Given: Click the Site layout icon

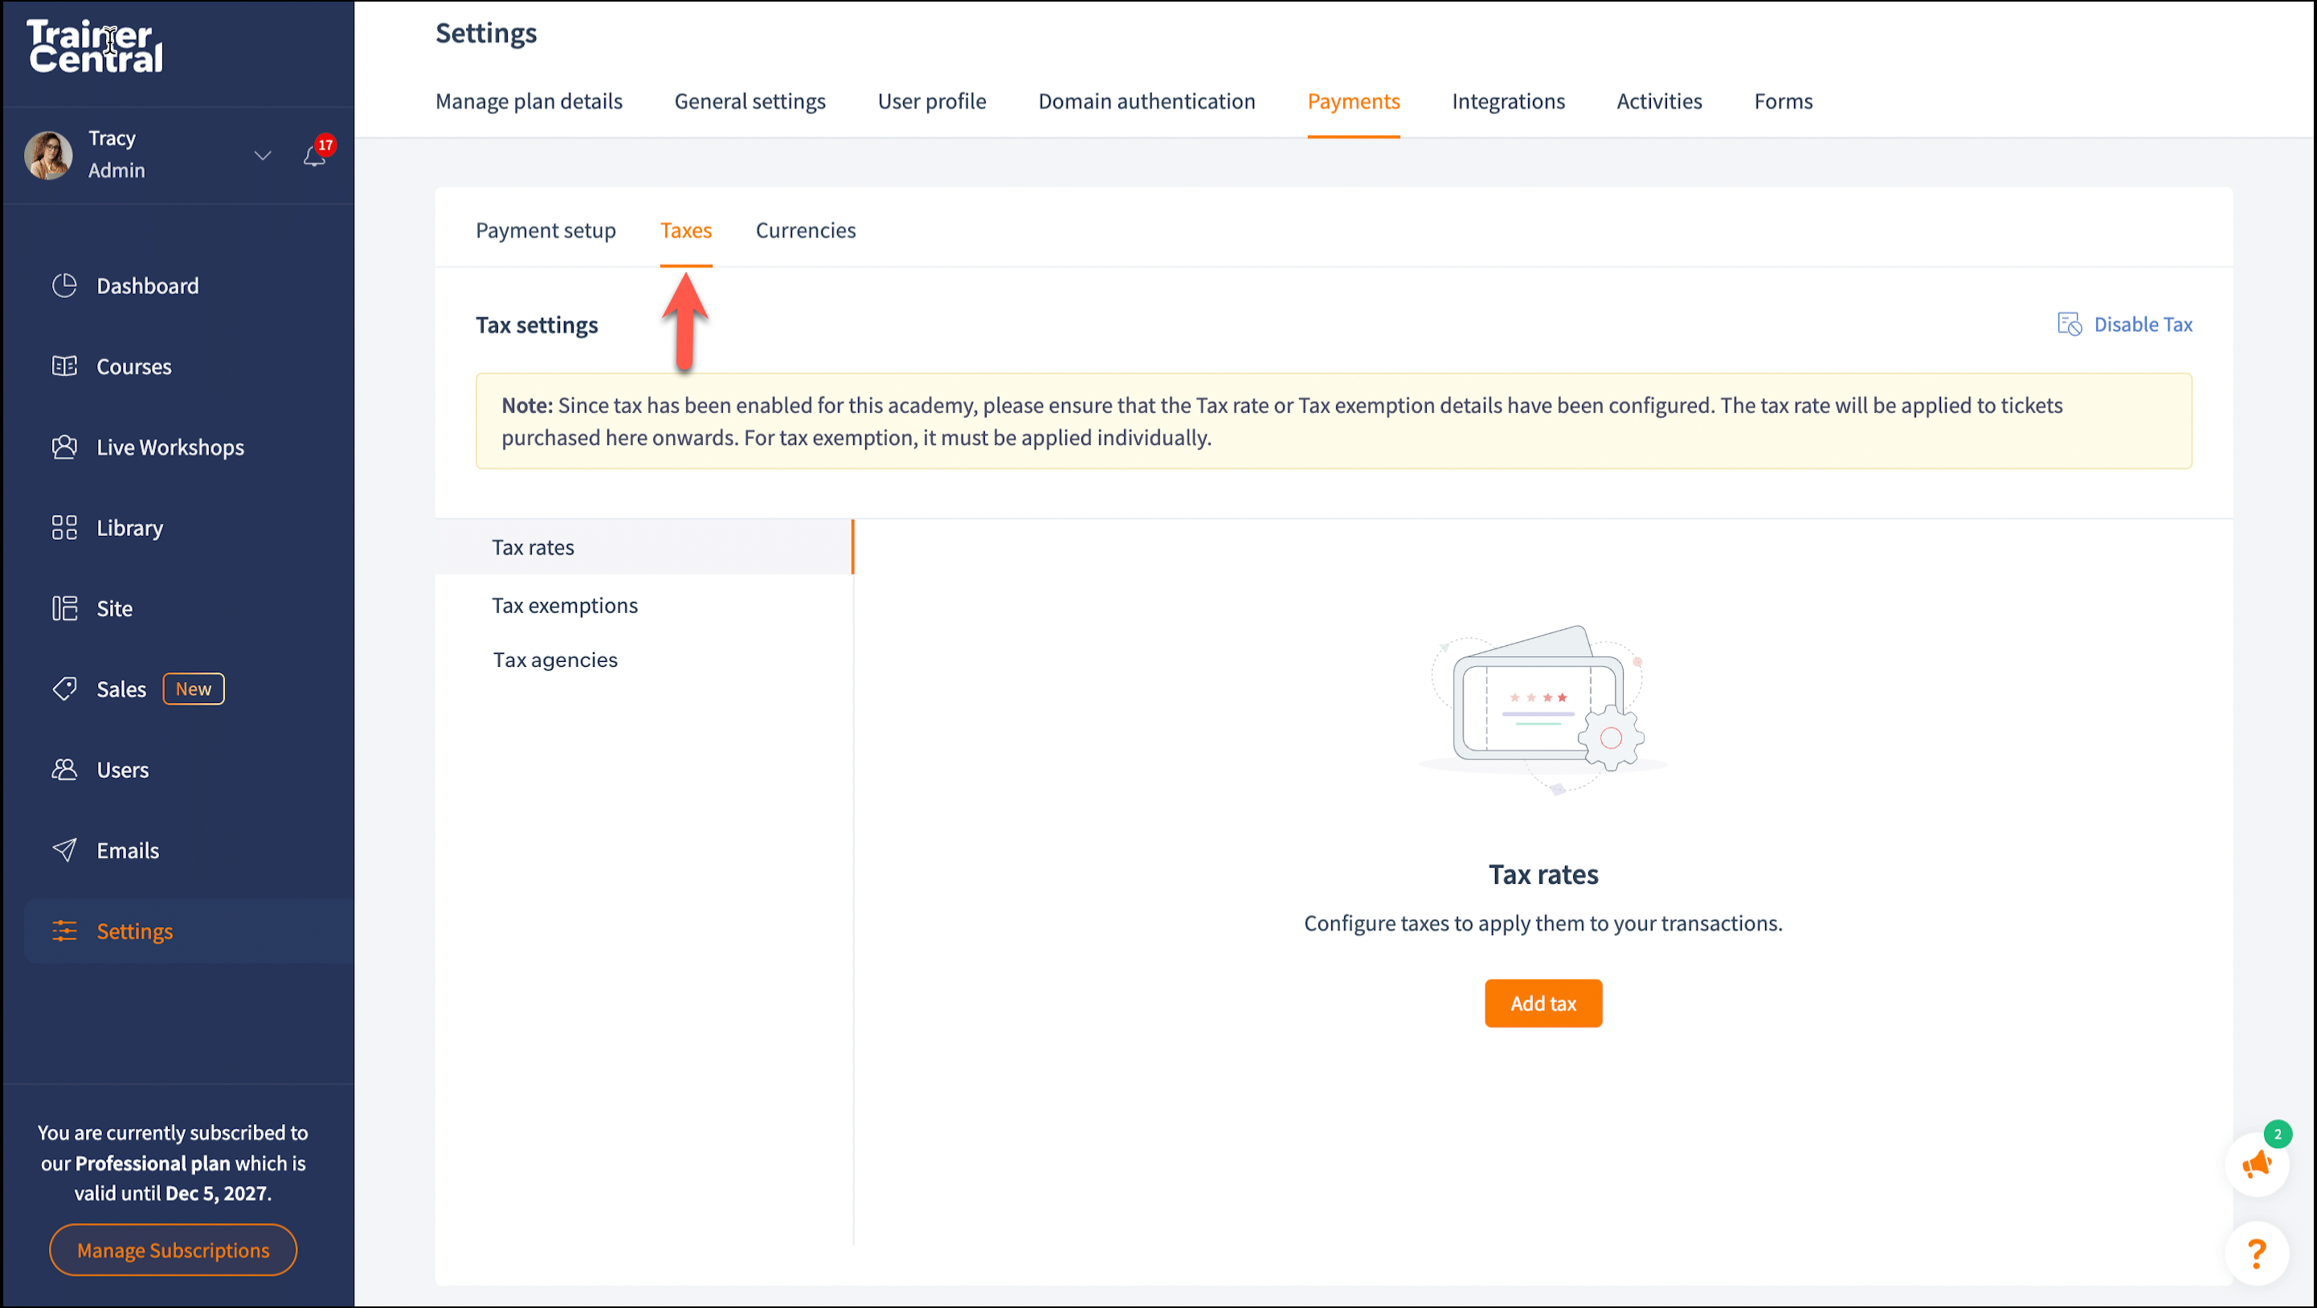Looking at the screenshot, I should tap(63, 608).
